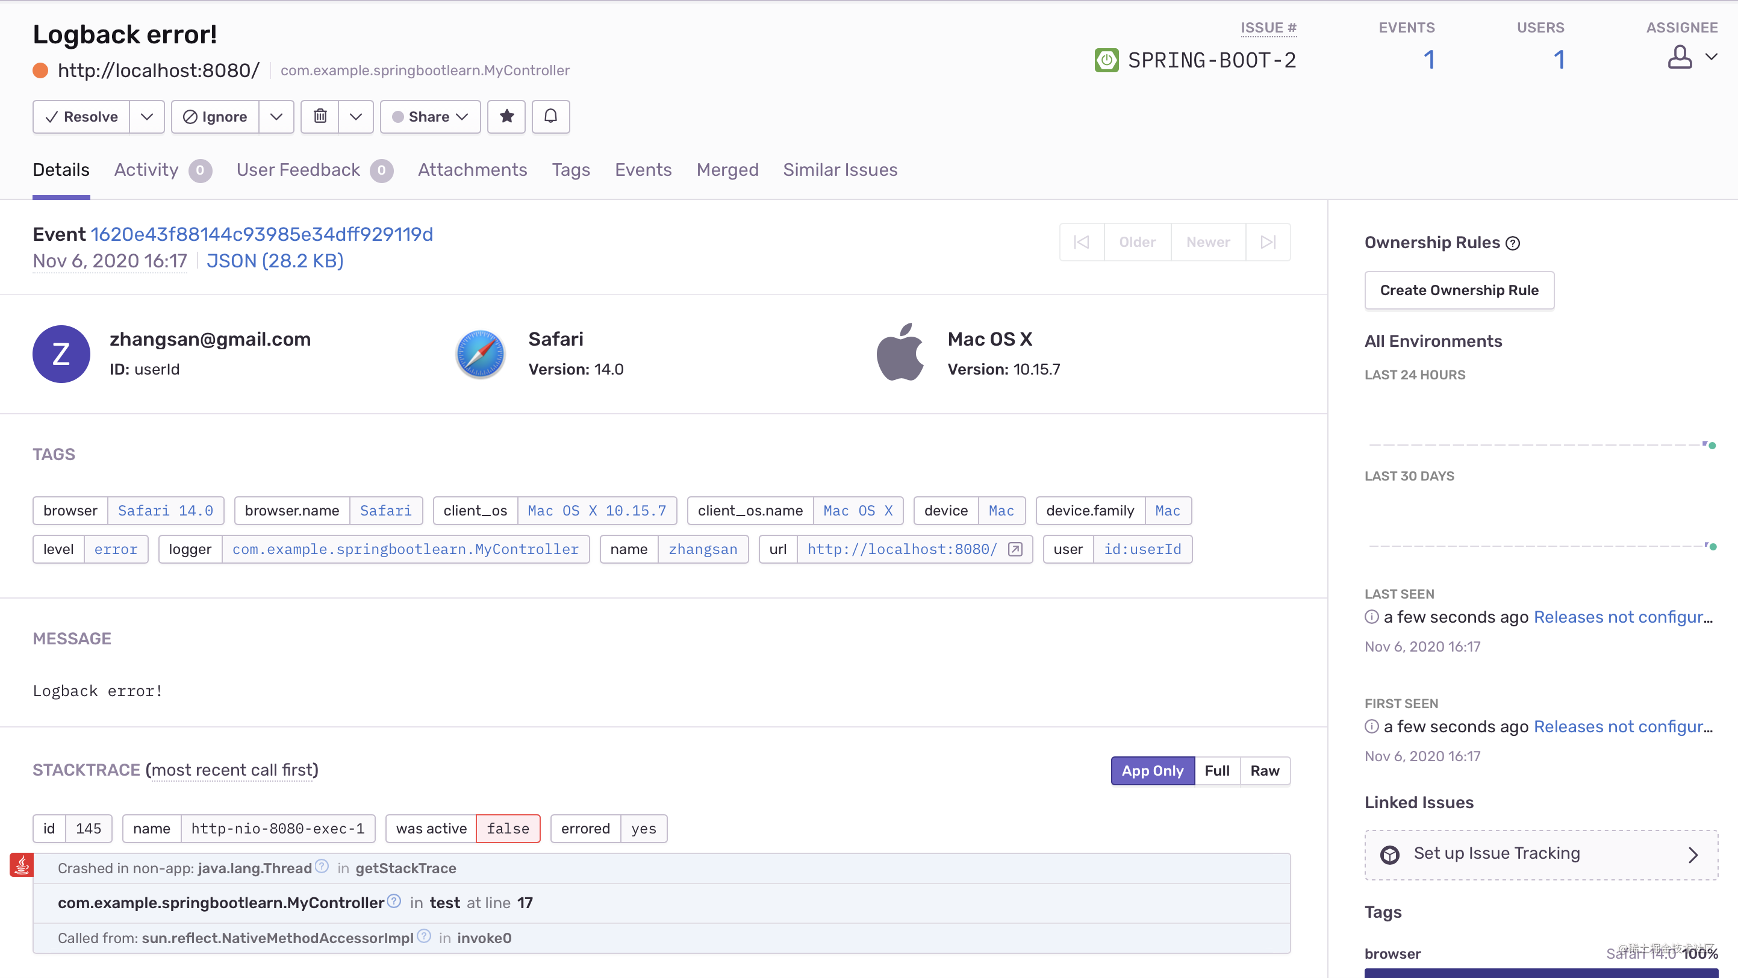Click the Ownership Rules help icon
The image size is (1738, 978).
pyautogui.click(x=1513, y=242)
